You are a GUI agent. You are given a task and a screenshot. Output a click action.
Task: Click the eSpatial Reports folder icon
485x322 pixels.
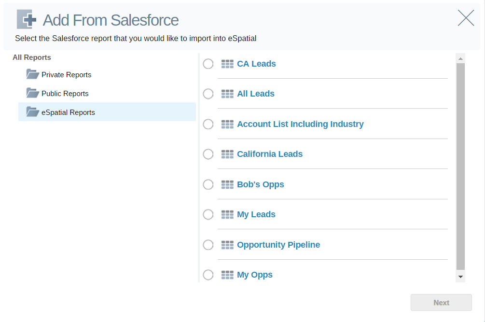coord(32,112)
